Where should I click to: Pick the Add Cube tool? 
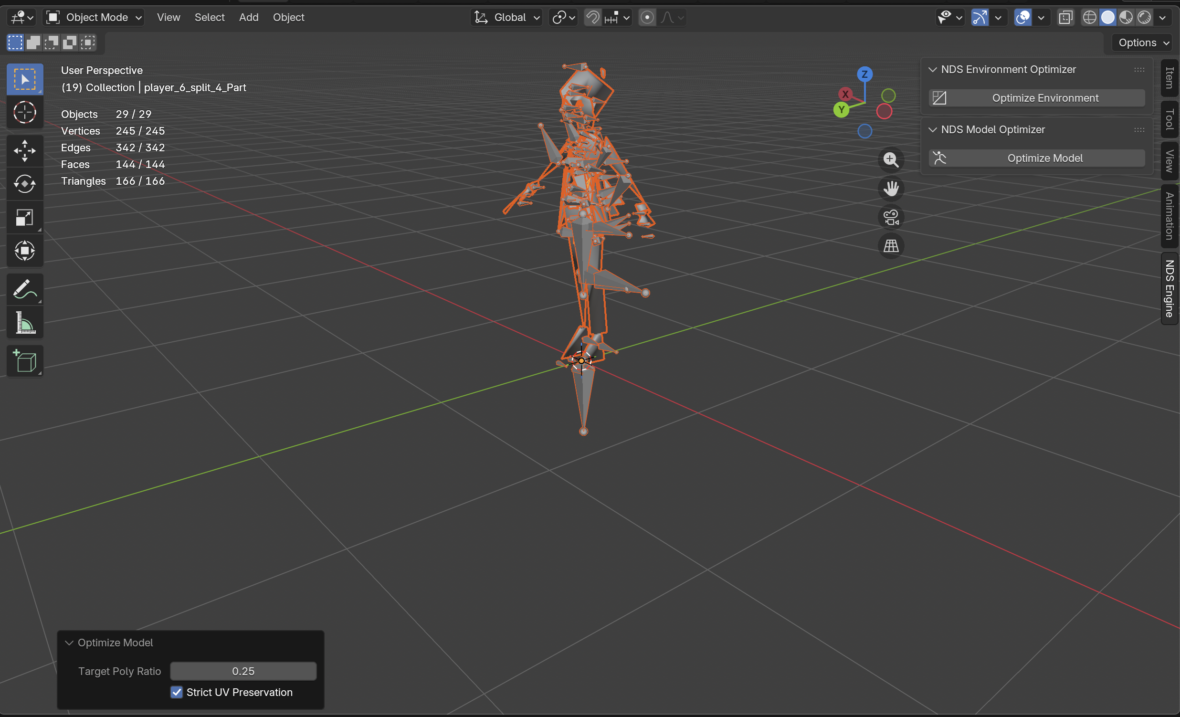click(x=25, y=361)
